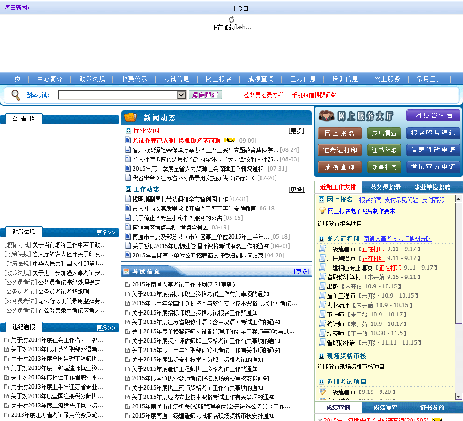This screenshot has height=421, width=463.
Task: Click the 点击查看 button
Action: tap(205, 95)
